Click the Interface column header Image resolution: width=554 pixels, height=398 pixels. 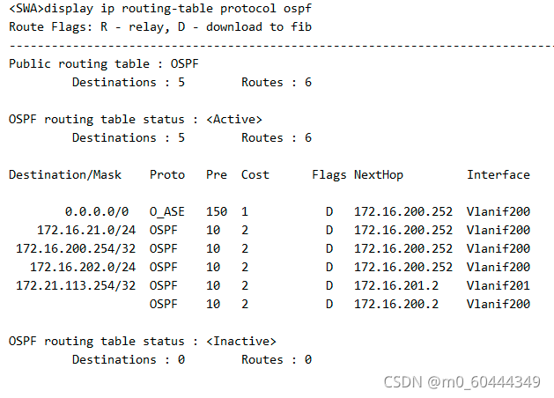pos(499,175)
